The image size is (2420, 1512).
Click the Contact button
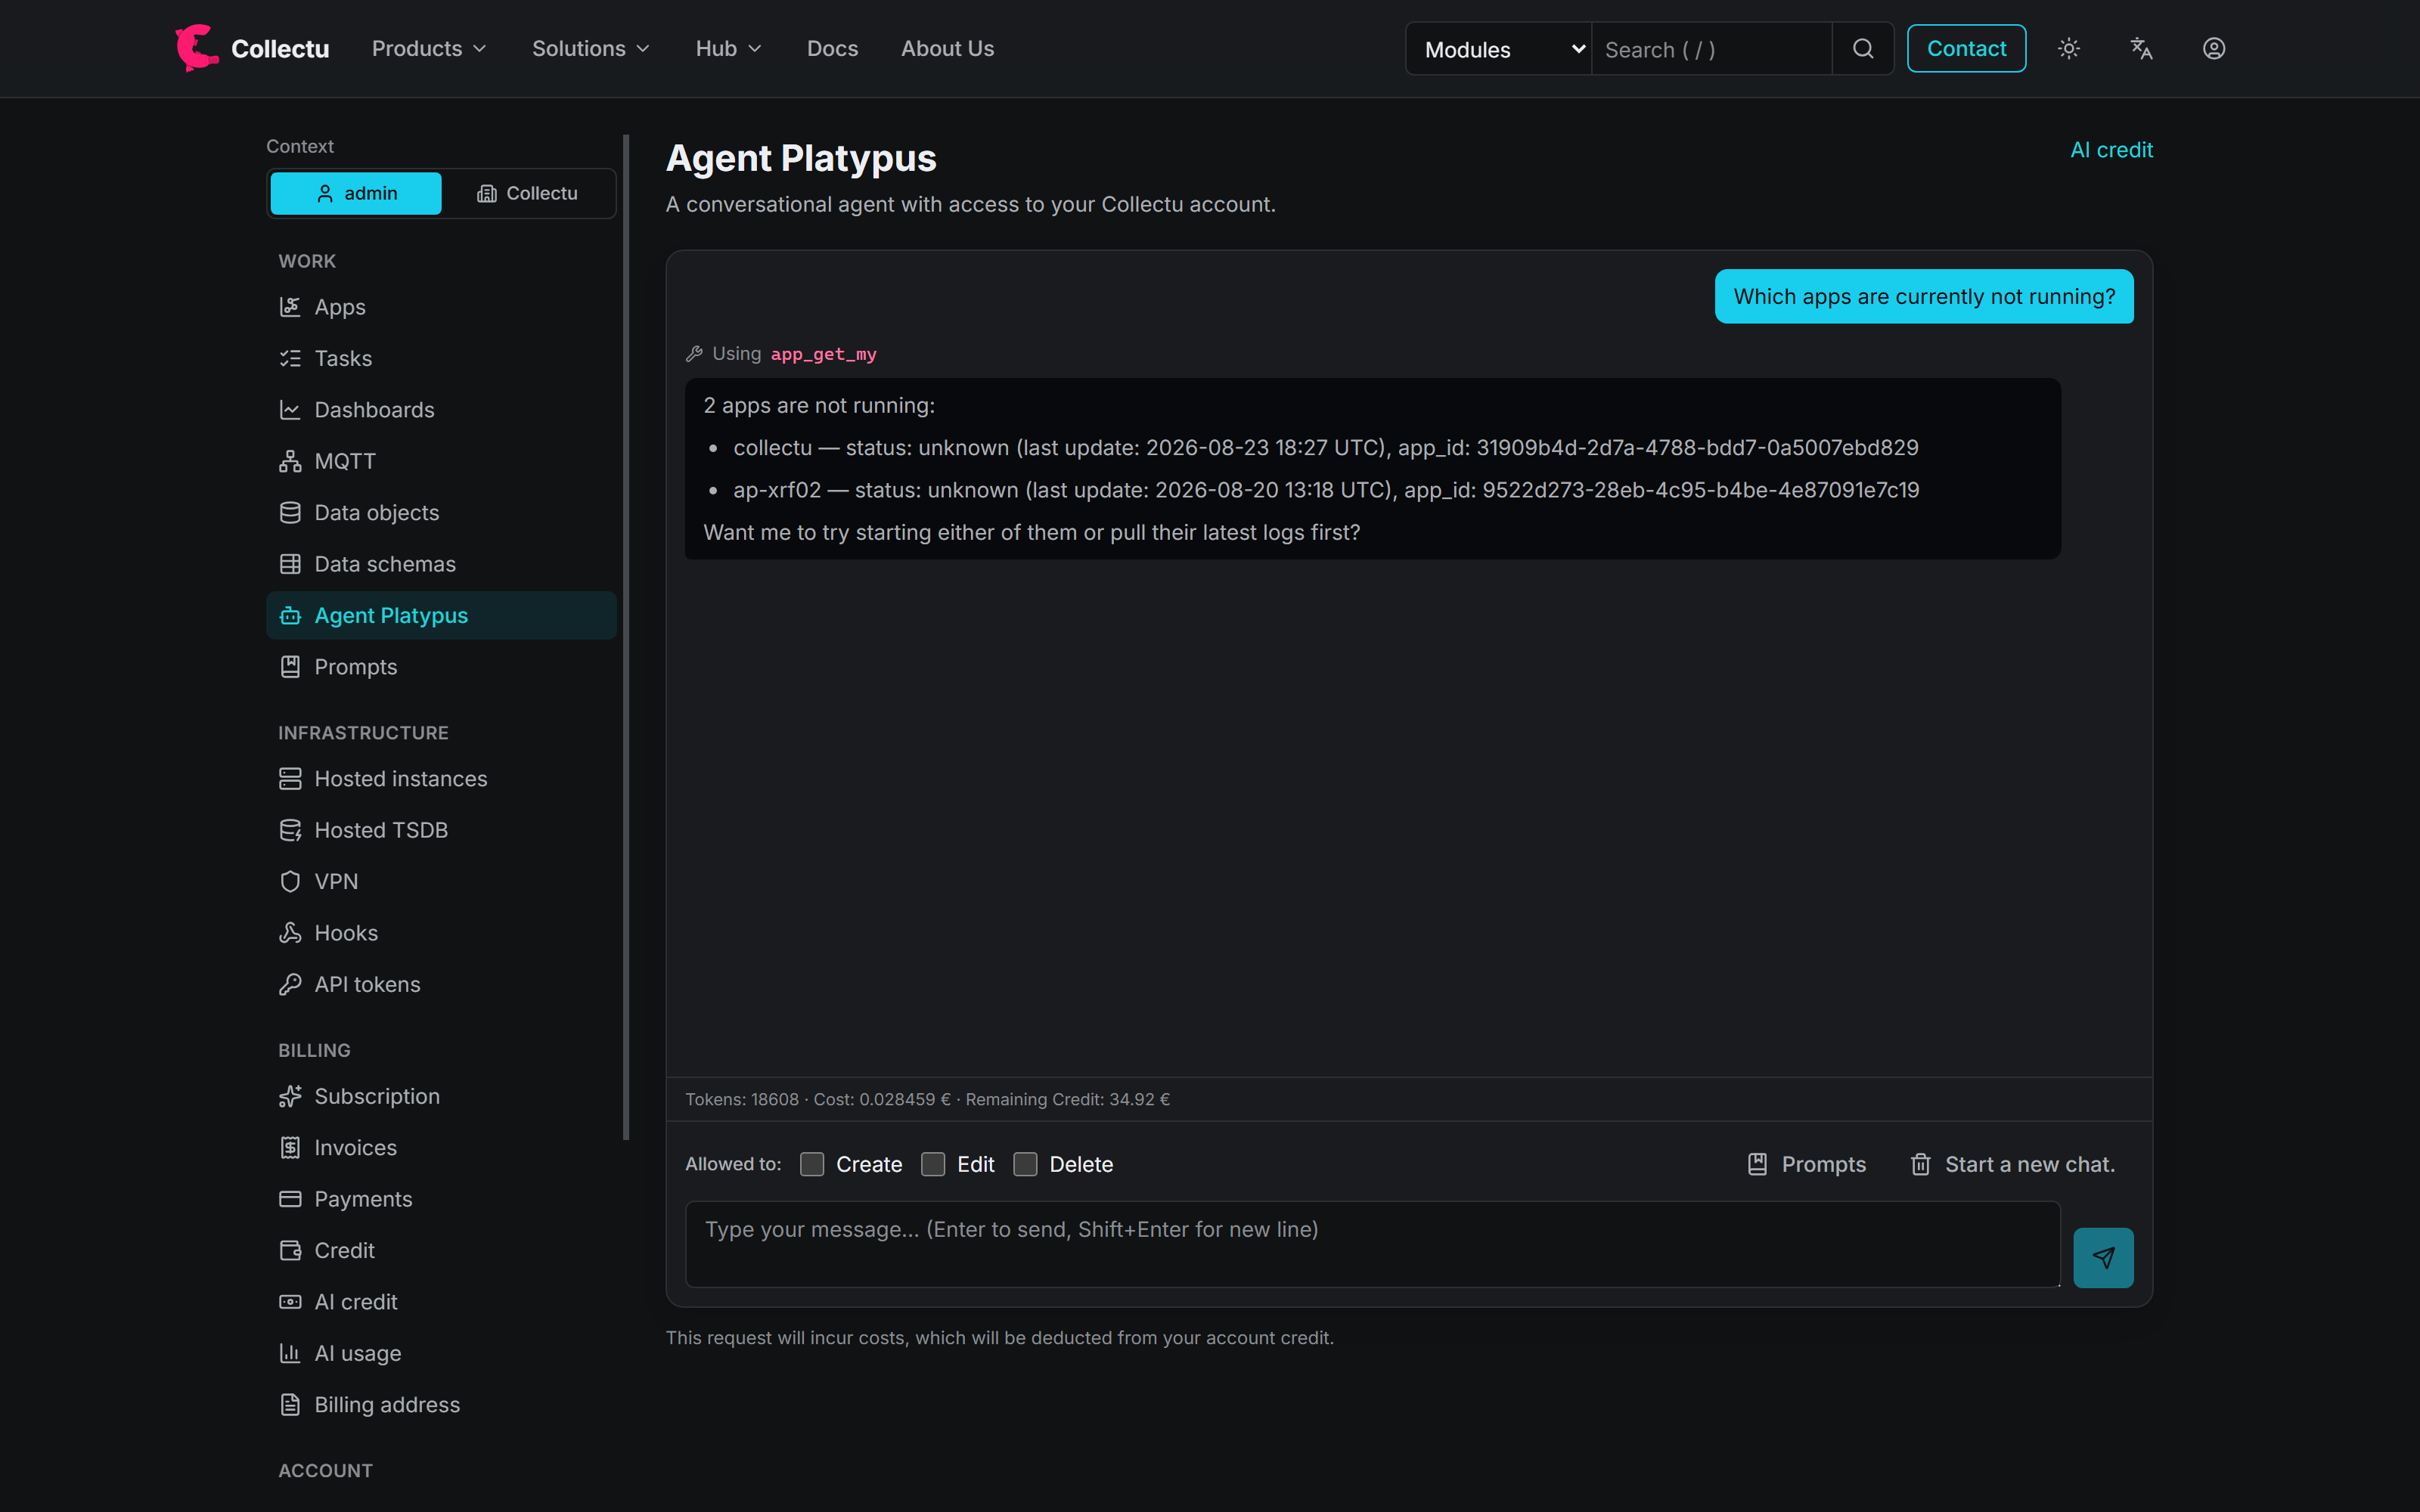[1966, 49]
